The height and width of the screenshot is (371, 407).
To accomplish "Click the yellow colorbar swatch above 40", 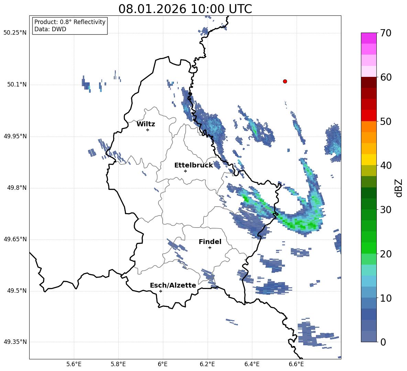I will point(368,160).
